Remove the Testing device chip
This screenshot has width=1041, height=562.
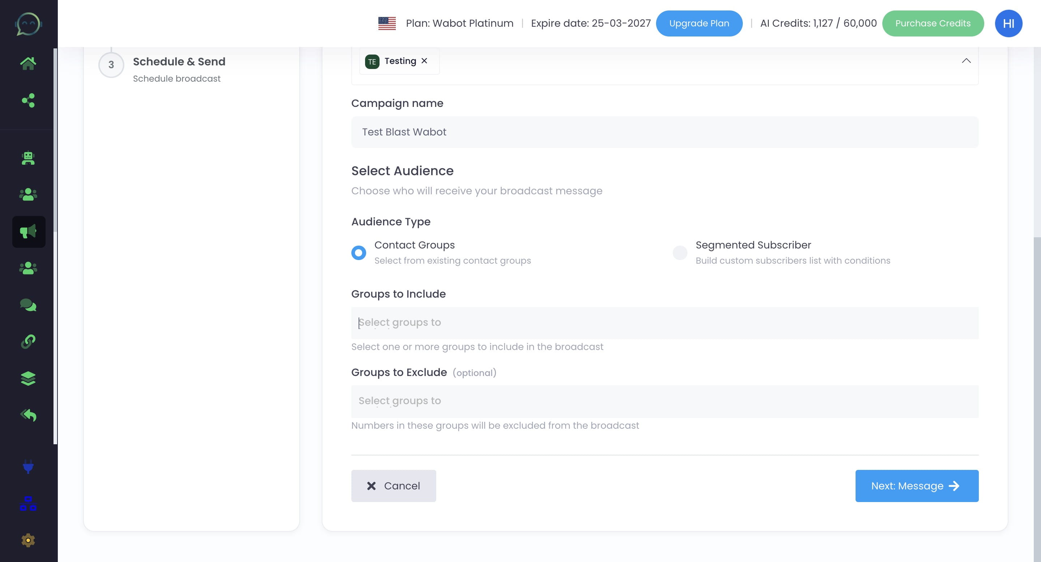click(x=424, y=61)
